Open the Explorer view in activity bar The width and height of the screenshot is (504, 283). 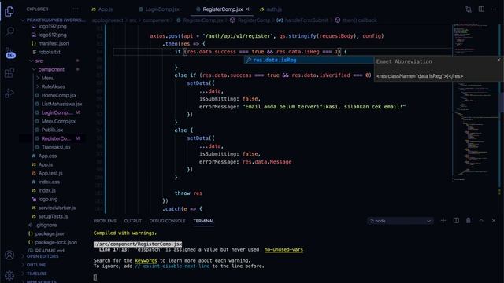[x=9, y=11]
